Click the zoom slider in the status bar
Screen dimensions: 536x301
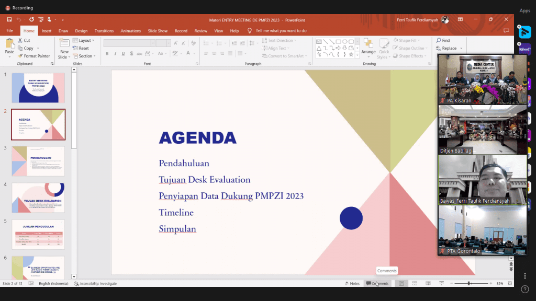470,283
